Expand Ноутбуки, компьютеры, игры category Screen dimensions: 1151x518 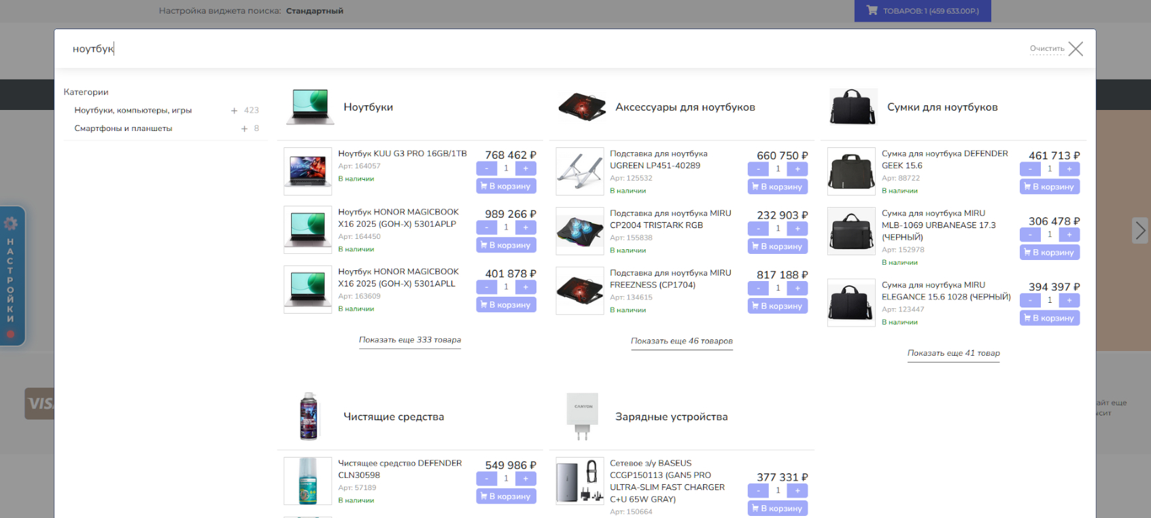234,111
